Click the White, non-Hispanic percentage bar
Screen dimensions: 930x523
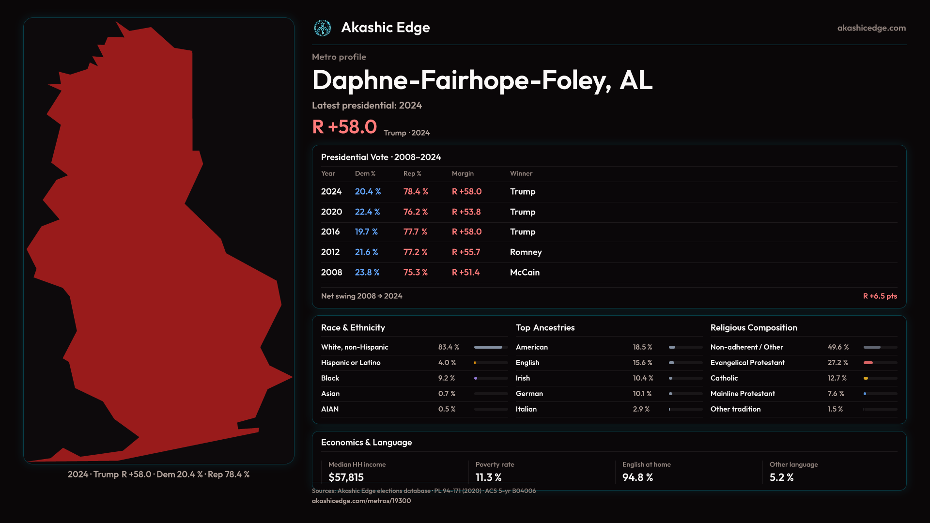[491, 347]
